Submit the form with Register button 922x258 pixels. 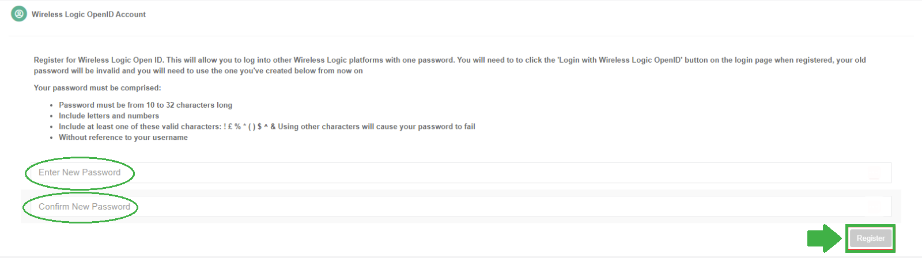(871, 238)
